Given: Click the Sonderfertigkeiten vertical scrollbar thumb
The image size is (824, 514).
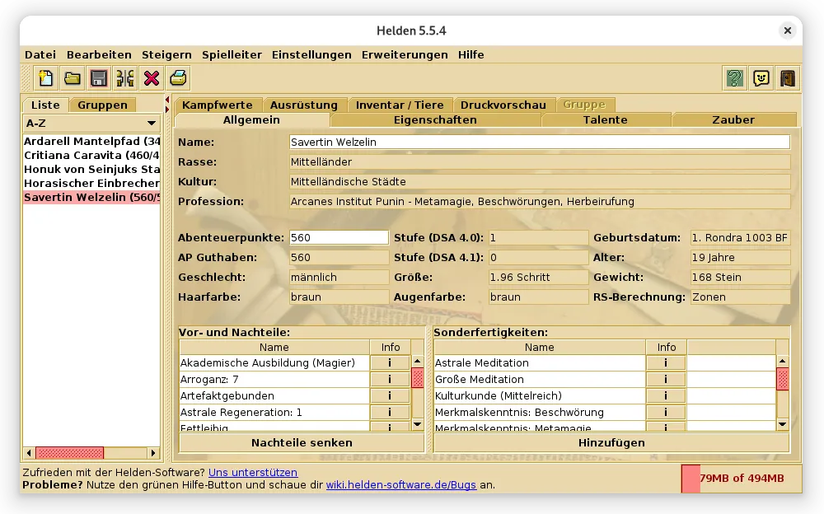Looking at the screenshot, I should point(783,379).
